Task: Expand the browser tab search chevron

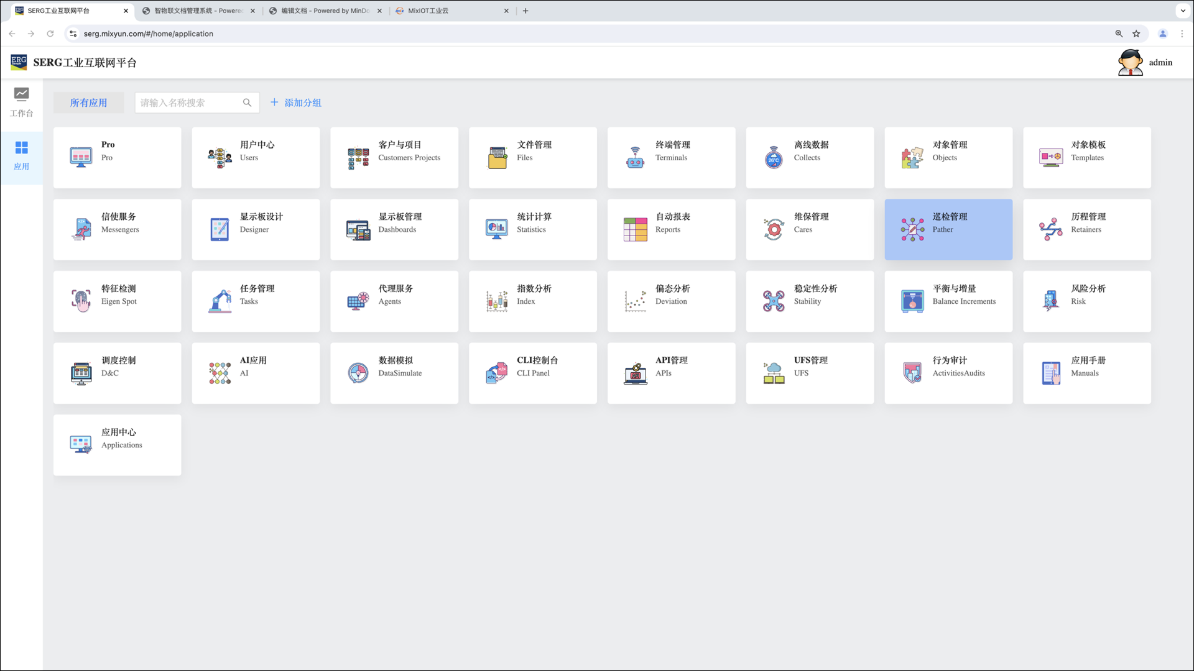Action: click(x=1183, y=11)
